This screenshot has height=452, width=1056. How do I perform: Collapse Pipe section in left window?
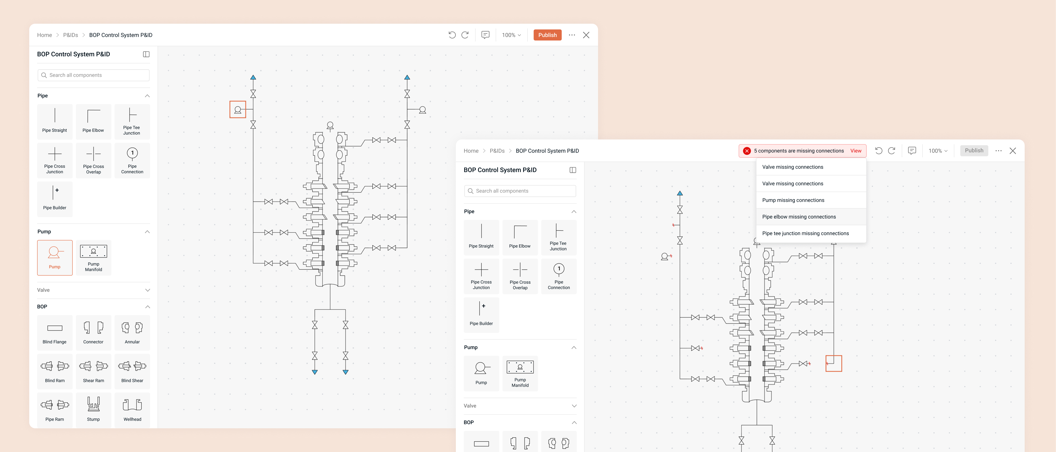pos(147,96)
